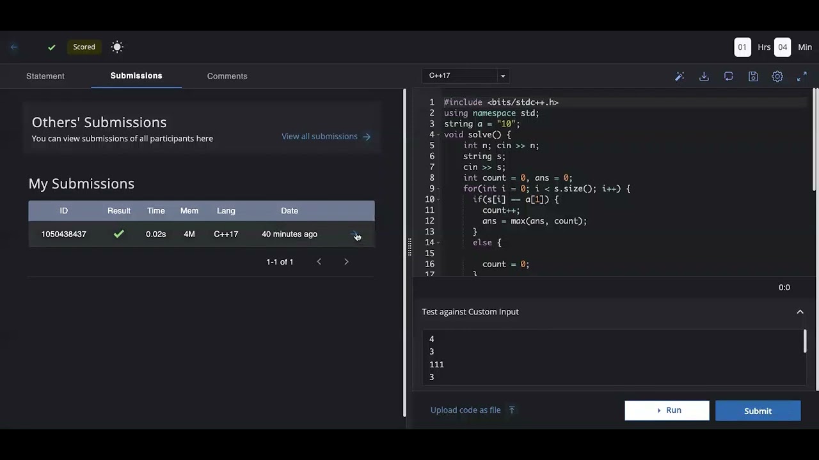Save code using the floppy disk icon
Image resolution: width=819 pixels, height=460 pixels.
pyautogui.click(x=753, y=76)
